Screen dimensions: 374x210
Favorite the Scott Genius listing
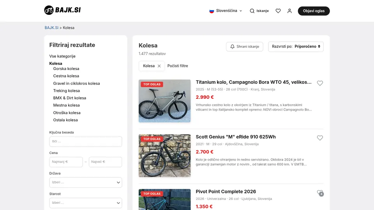pos(320,138)
